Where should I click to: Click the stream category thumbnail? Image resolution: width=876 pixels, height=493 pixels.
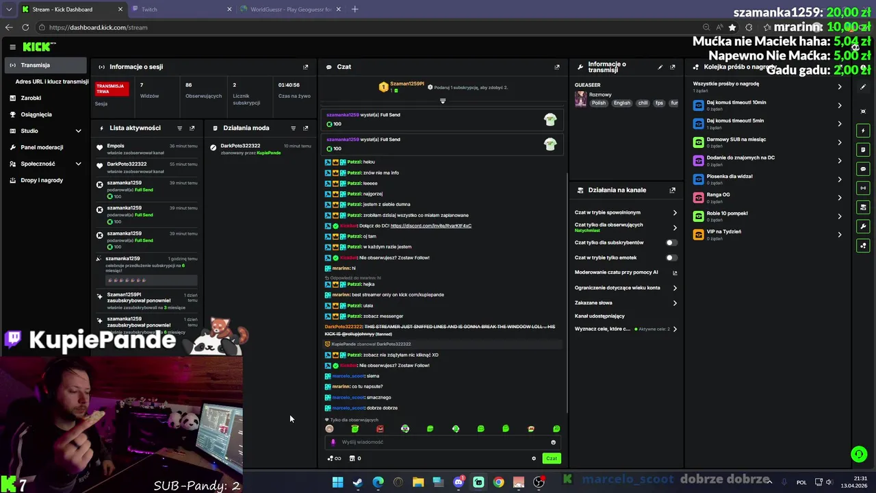point(580,99)
